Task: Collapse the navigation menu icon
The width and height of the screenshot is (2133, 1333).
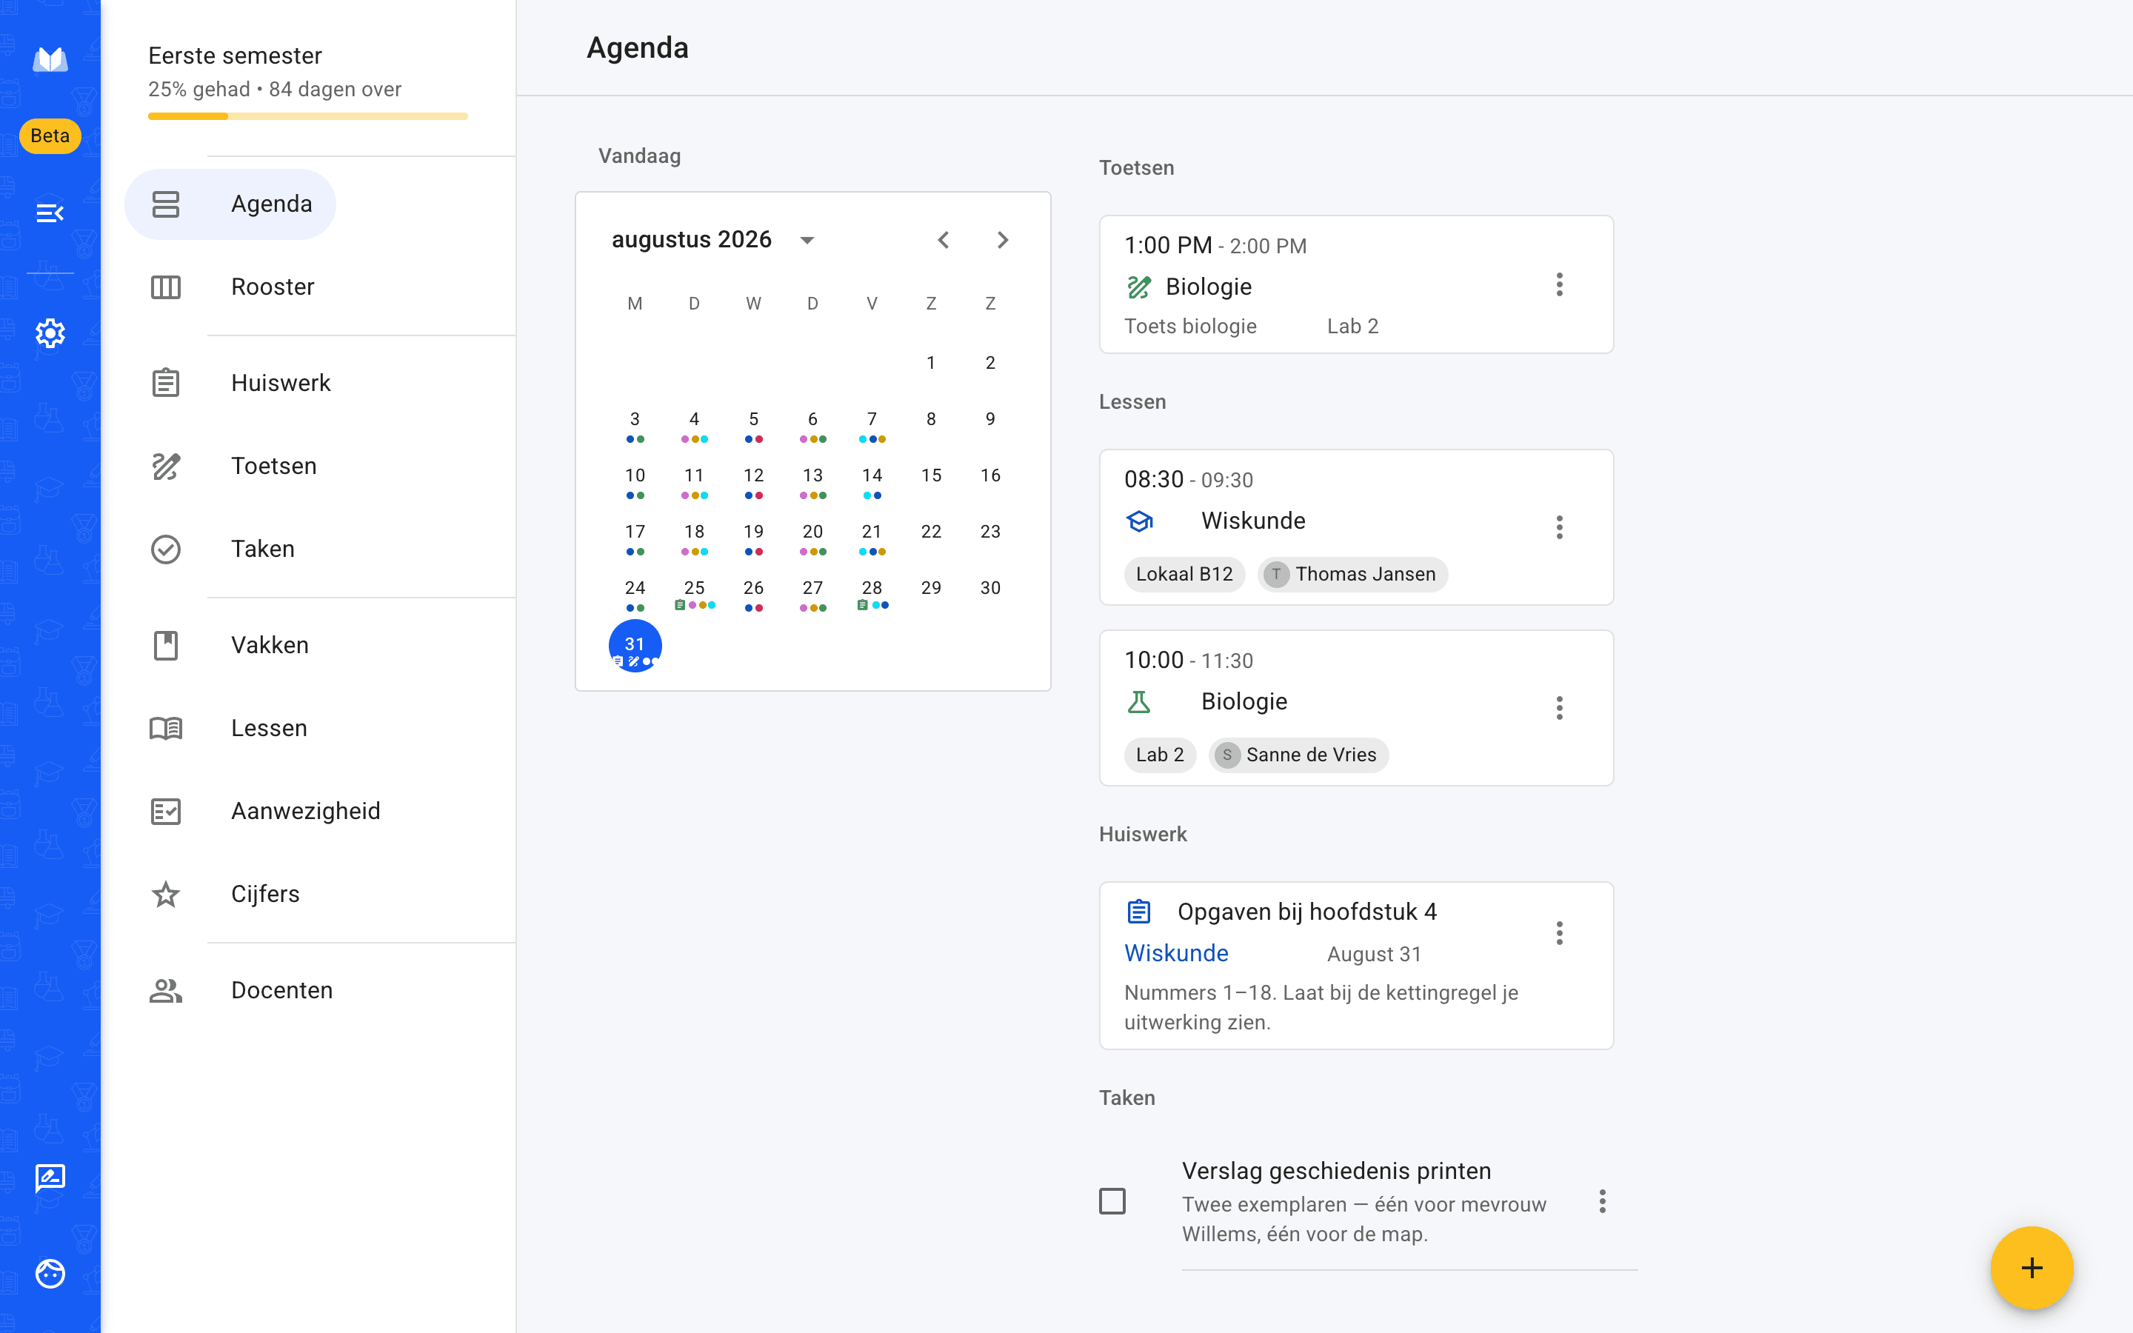Action: tap(50, 213)
